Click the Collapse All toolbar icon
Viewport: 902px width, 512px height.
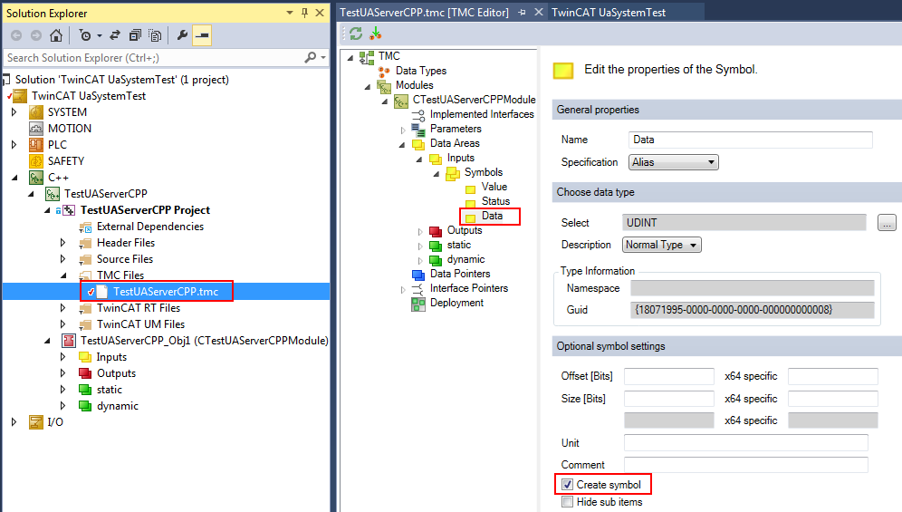(x=135, y=35)
